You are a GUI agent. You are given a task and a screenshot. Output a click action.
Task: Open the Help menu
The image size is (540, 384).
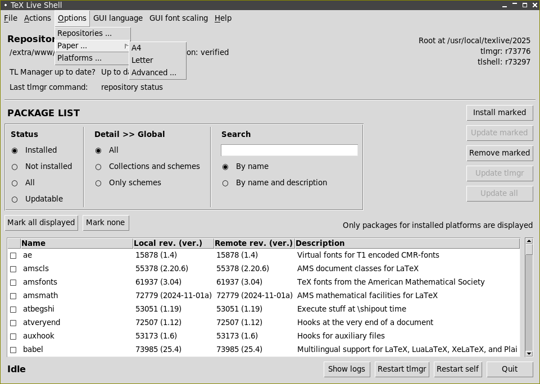223,18
